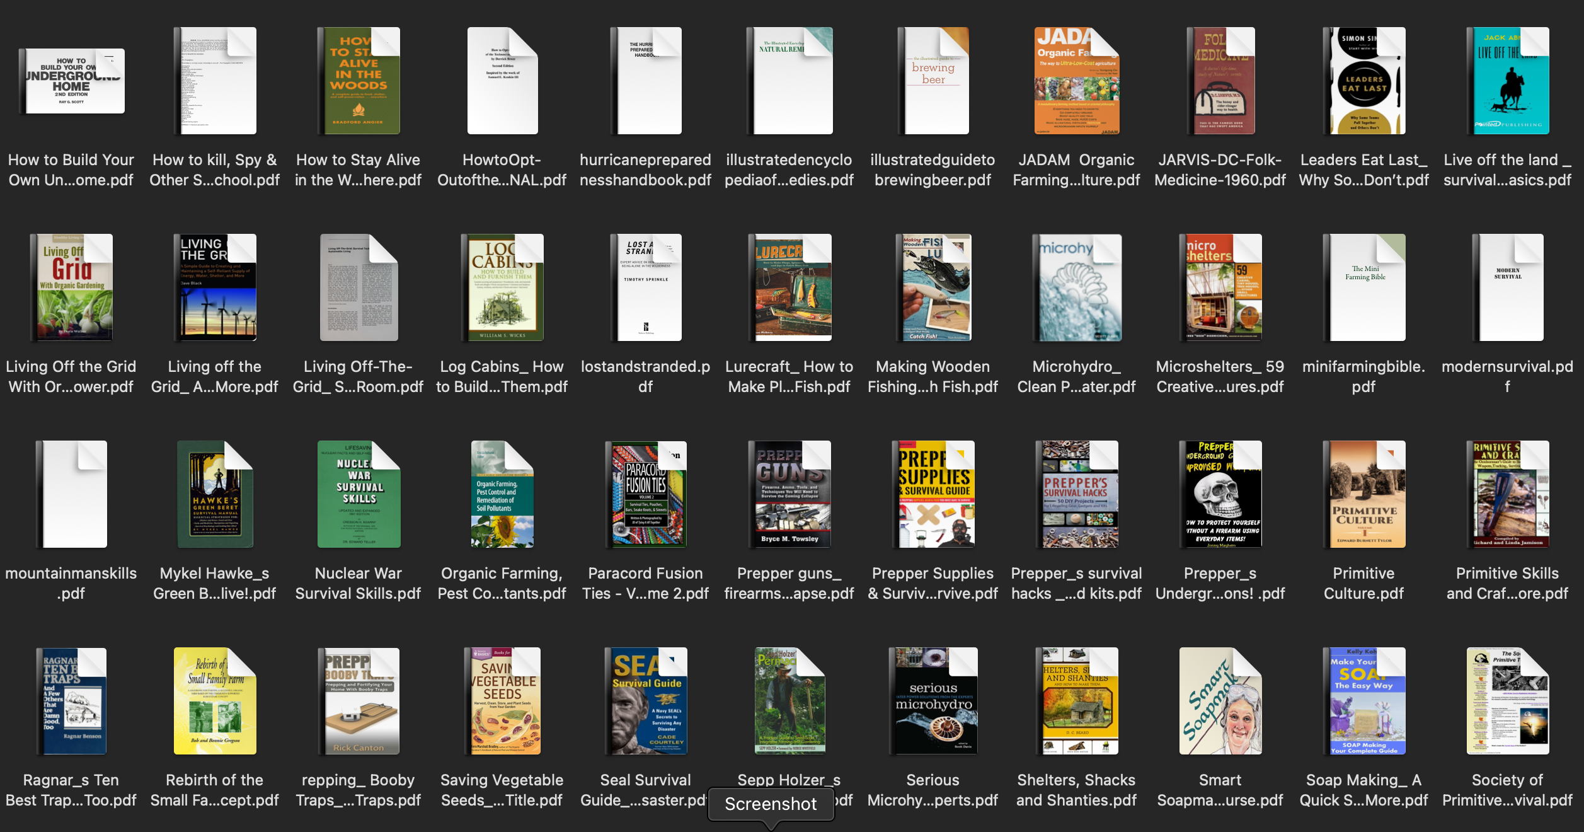Screen dimensions: 1584x832
Task: Select the Prepping Booby Traps PDF icon
Action: 359,701
